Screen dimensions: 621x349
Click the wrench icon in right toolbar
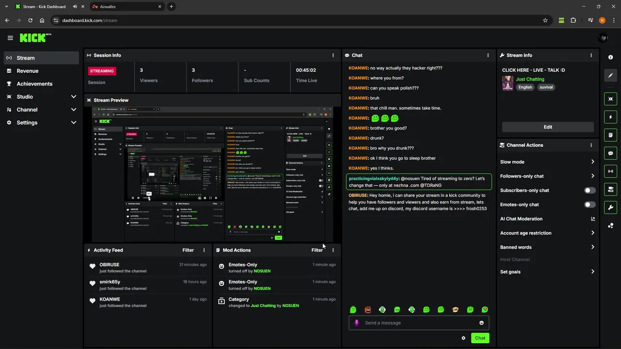pyautogui.click(x=610, y=207)
